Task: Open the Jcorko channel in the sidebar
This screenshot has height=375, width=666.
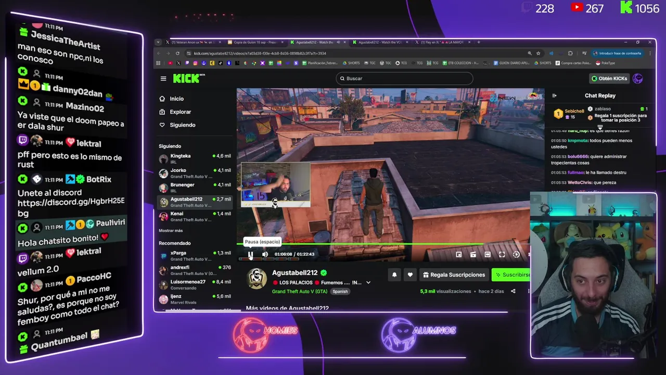Action: pos(195,173)
